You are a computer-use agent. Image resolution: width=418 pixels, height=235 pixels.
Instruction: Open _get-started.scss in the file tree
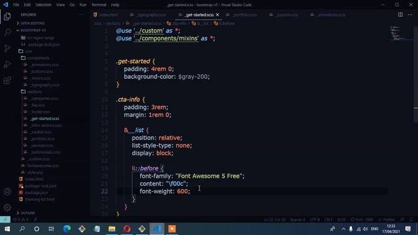coord(45,119)
